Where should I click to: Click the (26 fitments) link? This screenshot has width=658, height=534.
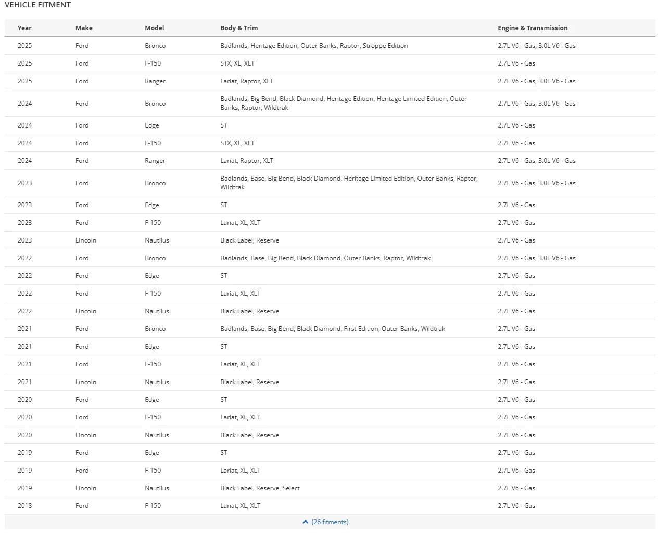point(330,522)
